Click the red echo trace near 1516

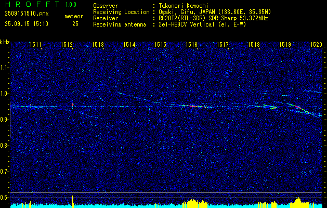pyautogui.click(x=194, y=106)
